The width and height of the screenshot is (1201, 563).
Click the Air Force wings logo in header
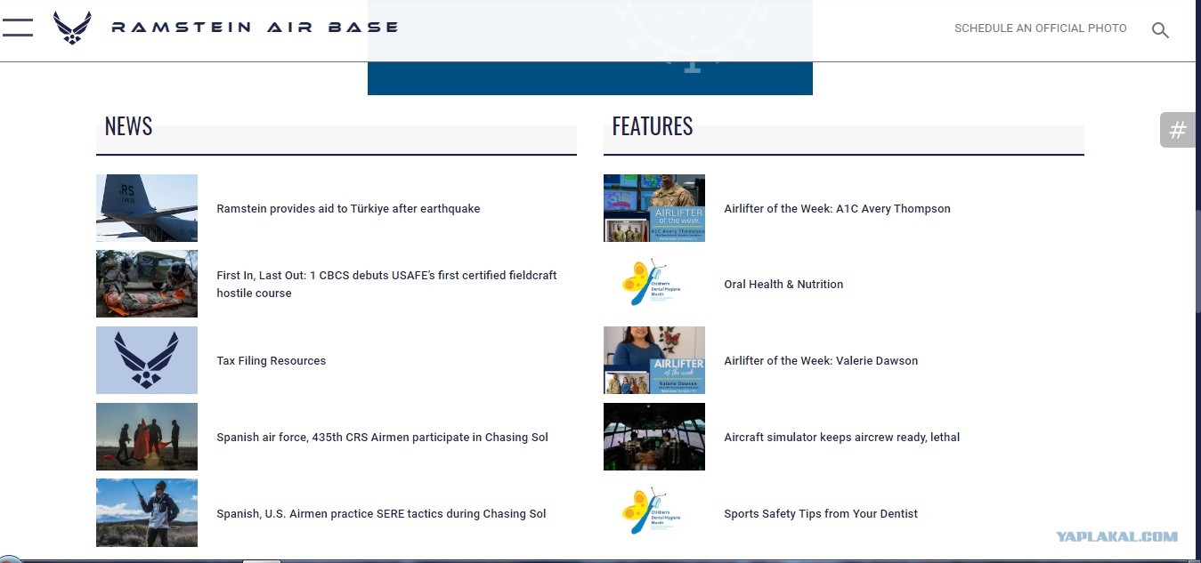tap(72, 28)
